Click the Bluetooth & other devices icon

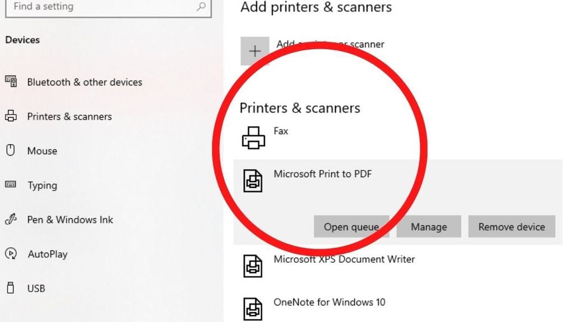tap(11, 82)
